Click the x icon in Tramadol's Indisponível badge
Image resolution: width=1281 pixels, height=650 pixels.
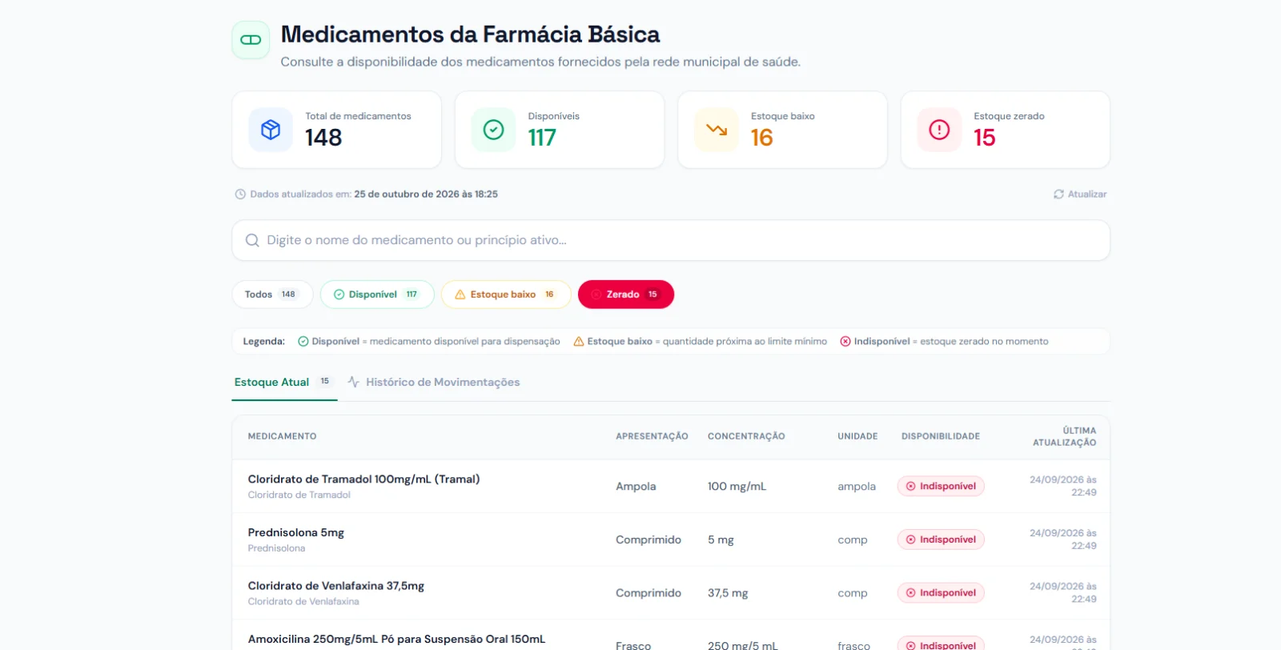coord(910,487)
